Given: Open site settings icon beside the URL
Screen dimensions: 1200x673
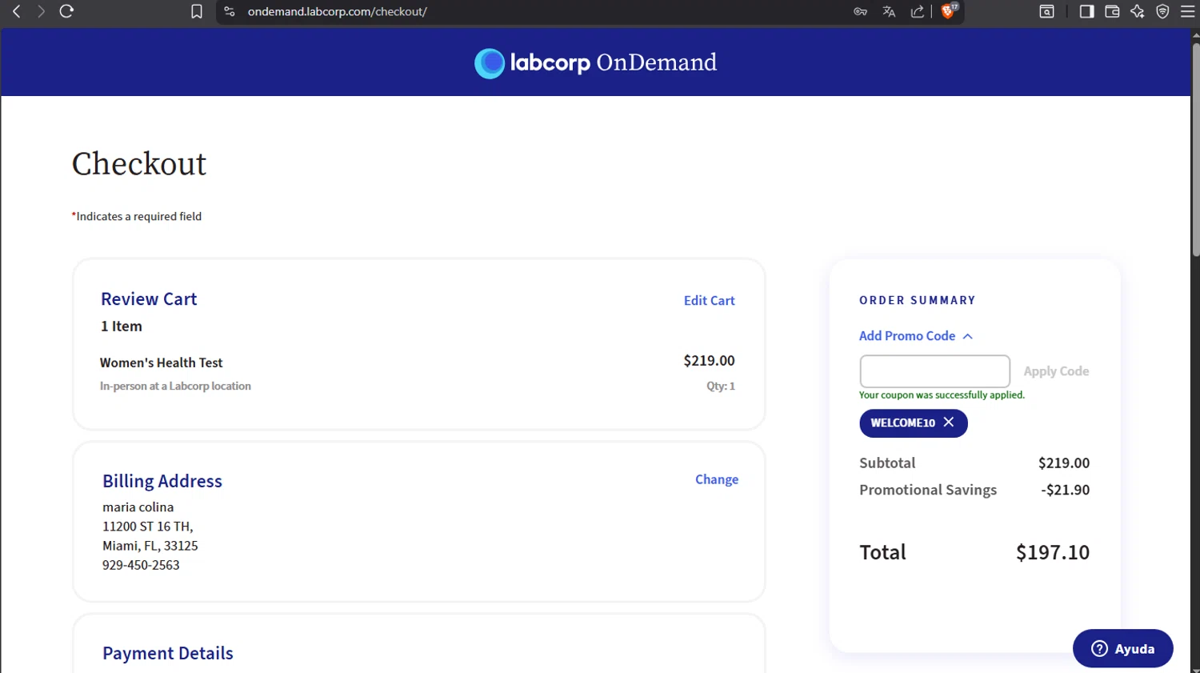Looking at the screenshot, I should (230, 11).
